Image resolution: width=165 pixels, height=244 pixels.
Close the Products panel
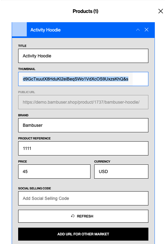(161, 11)
